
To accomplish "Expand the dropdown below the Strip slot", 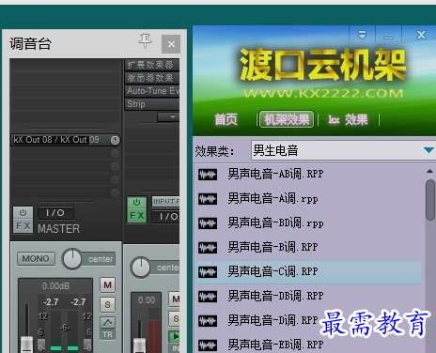I will coord(168,117).
